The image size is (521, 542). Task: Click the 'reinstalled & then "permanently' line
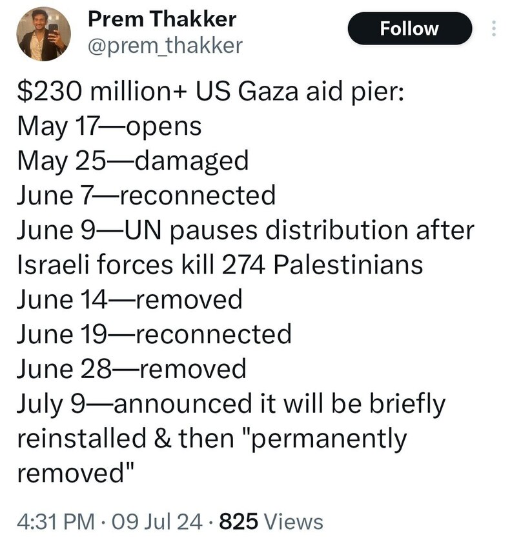pos(212,439)
